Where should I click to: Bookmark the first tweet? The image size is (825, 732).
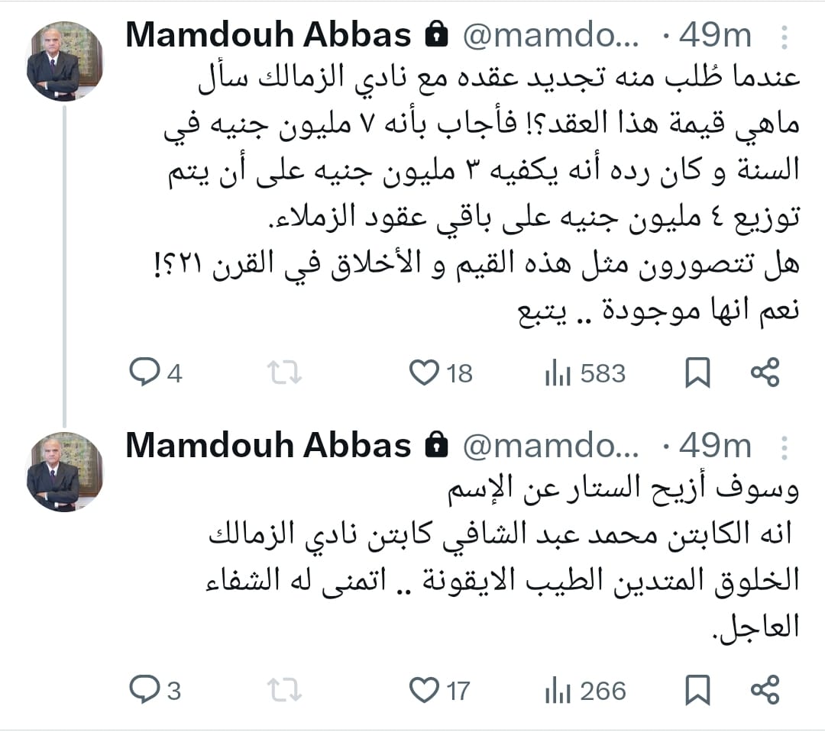697,372
